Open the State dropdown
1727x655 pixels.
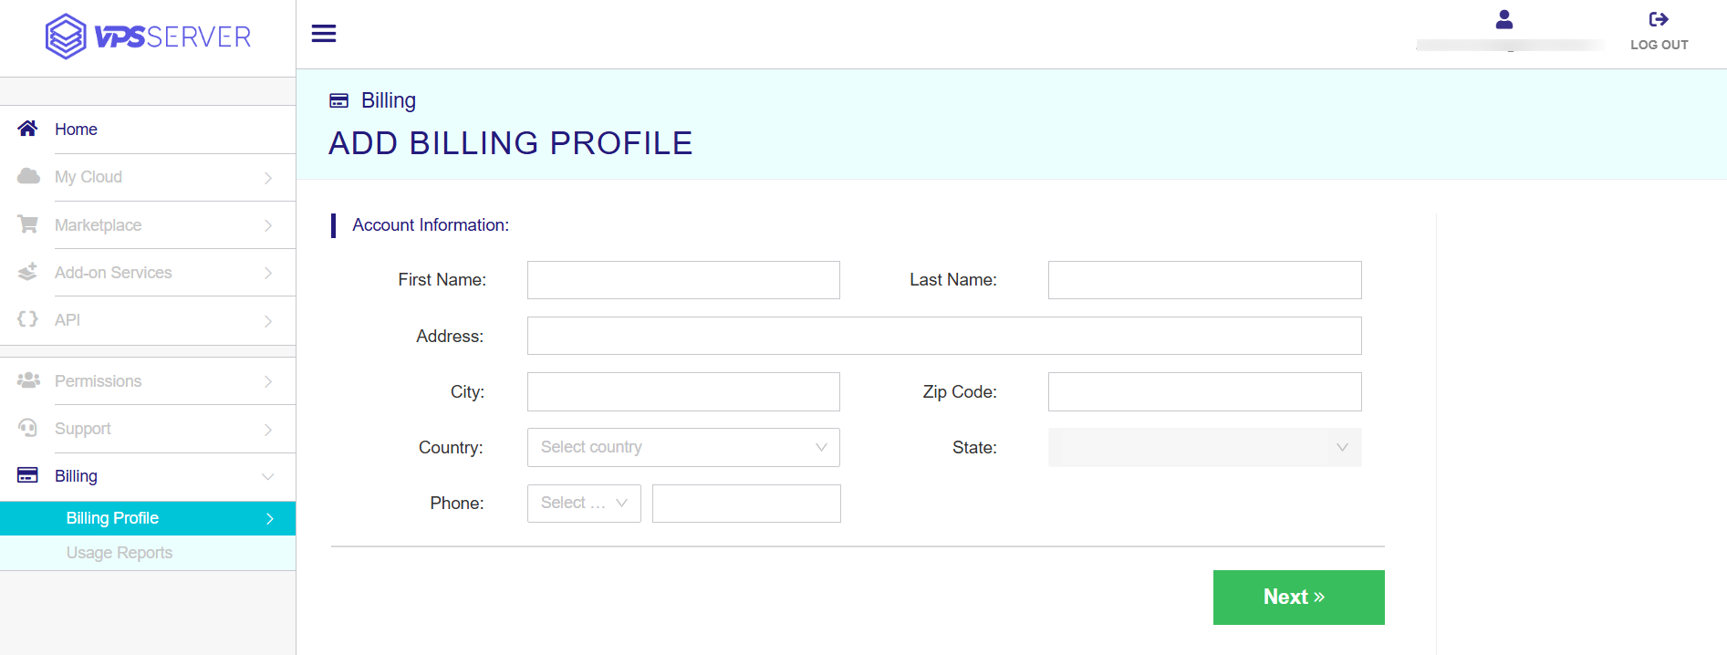click(1204, 447)
